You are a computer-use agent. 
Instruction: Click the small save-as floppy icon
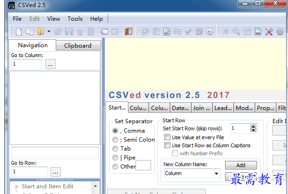(x=80, y=32)
